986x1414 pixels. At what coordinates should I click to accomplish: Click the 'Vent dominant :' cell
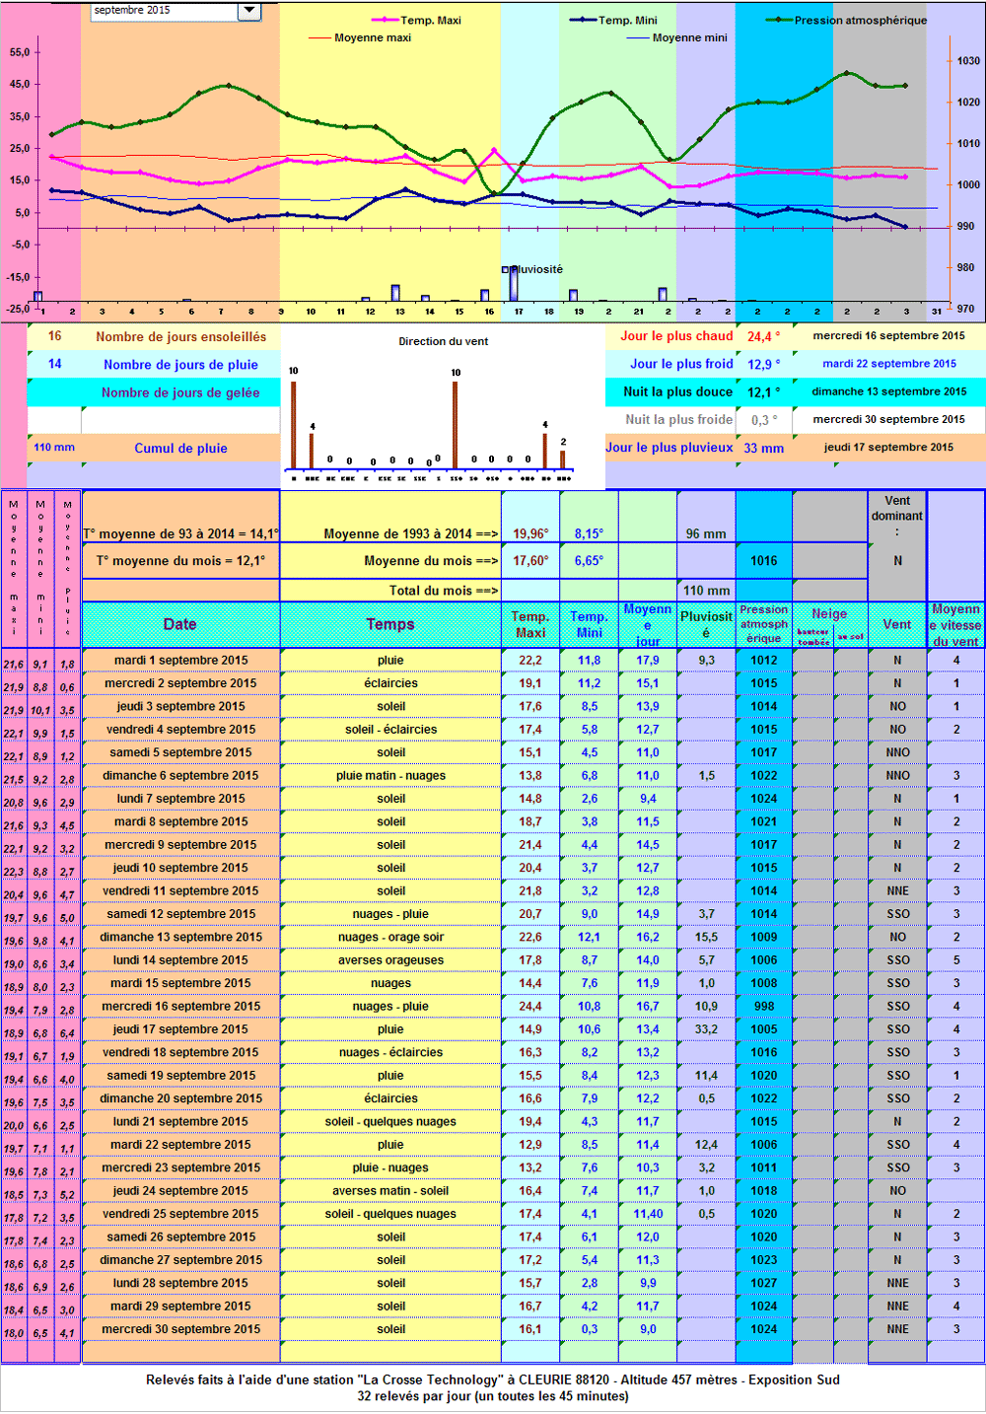pos(897,516)
